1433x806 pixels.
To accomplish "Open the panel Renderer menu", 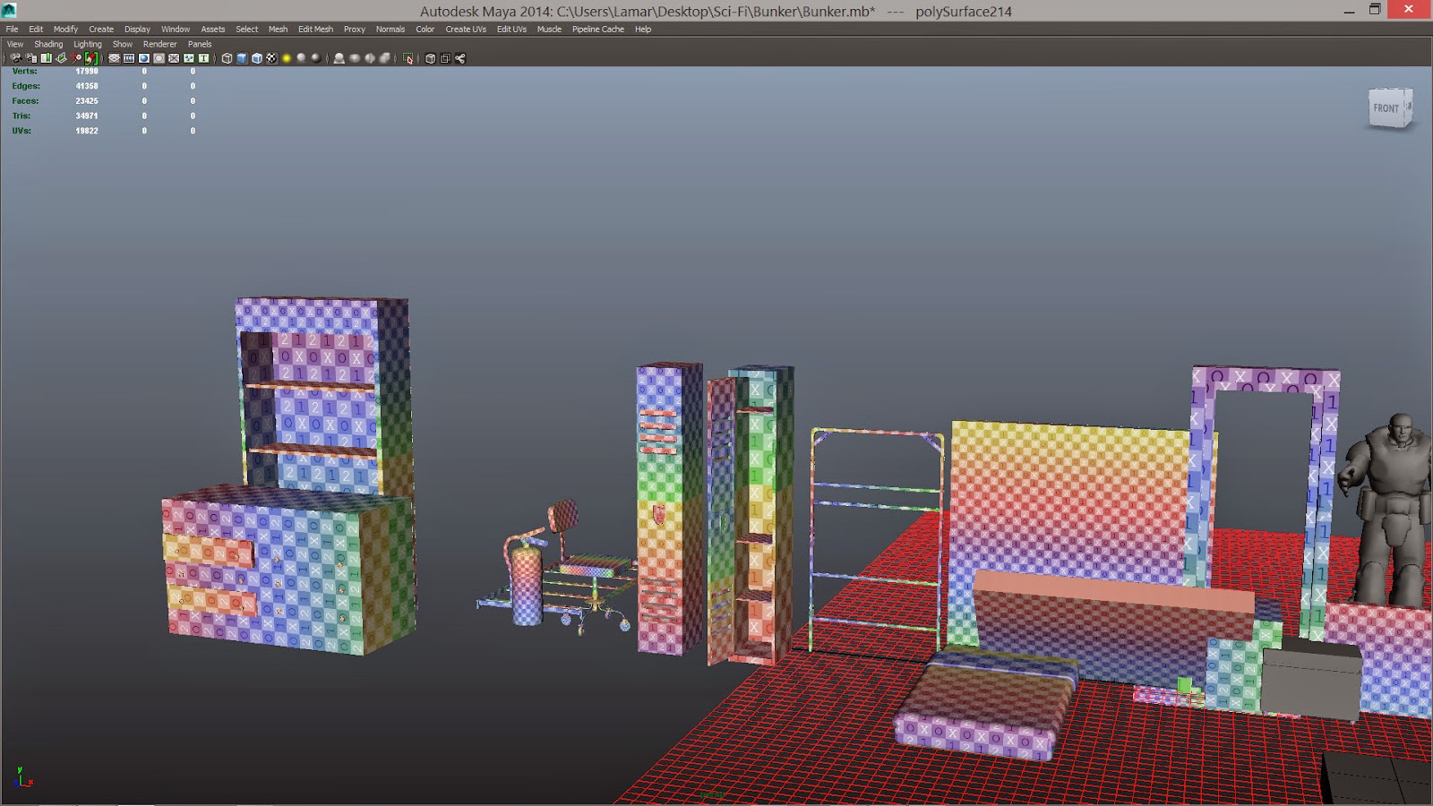I will pos(160,44).
